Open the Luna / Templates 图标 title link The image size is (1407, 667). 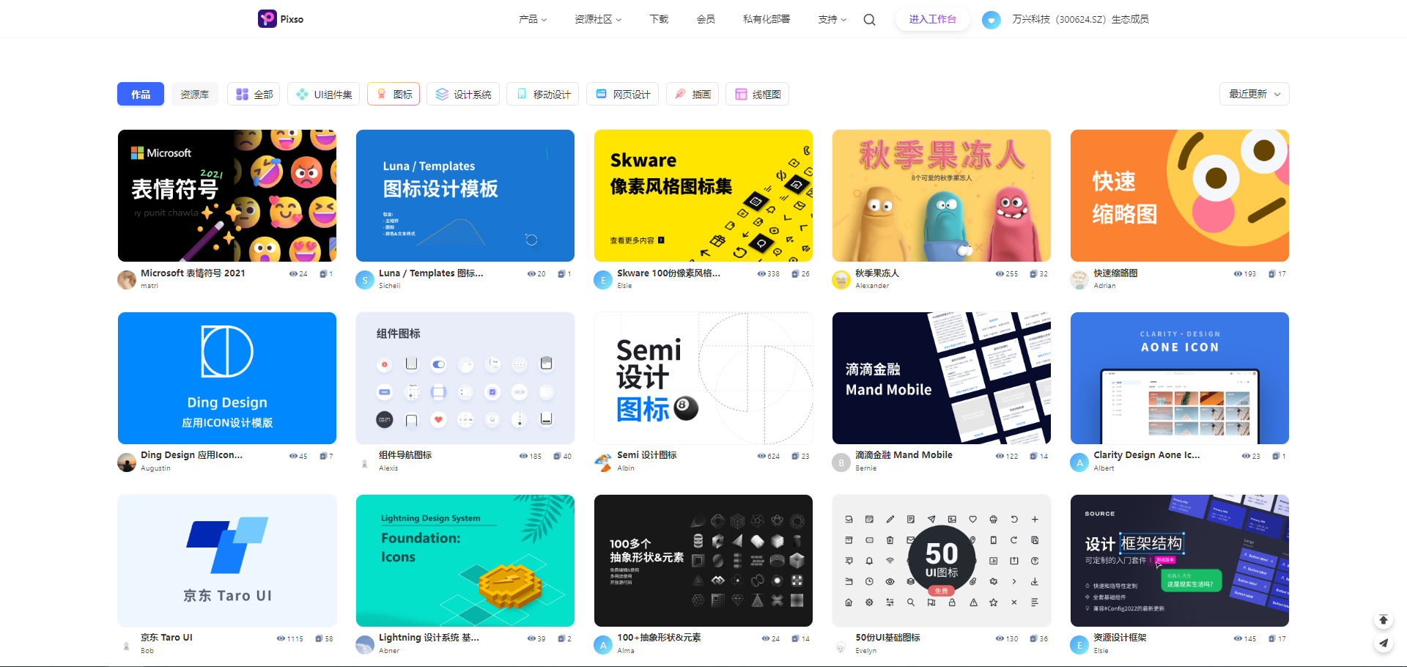tap(431, 273)
